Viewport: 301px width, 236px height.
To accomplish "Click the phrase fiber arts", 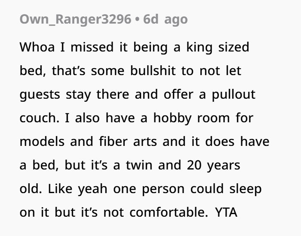I will 128,141.
